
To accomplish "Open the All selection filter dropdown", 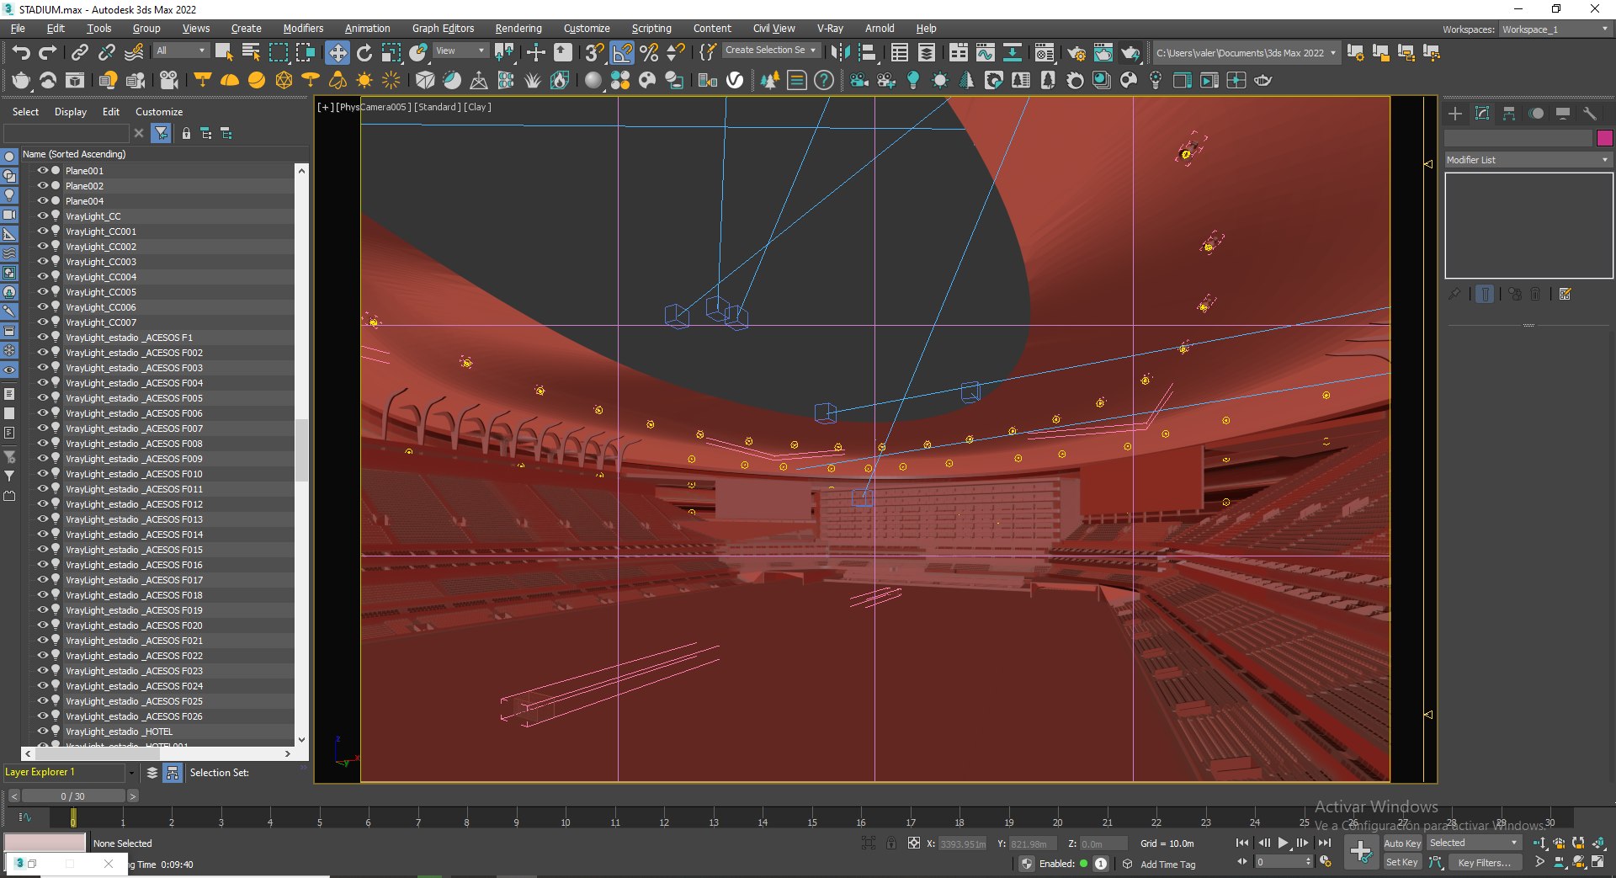I will click(181, 51).
